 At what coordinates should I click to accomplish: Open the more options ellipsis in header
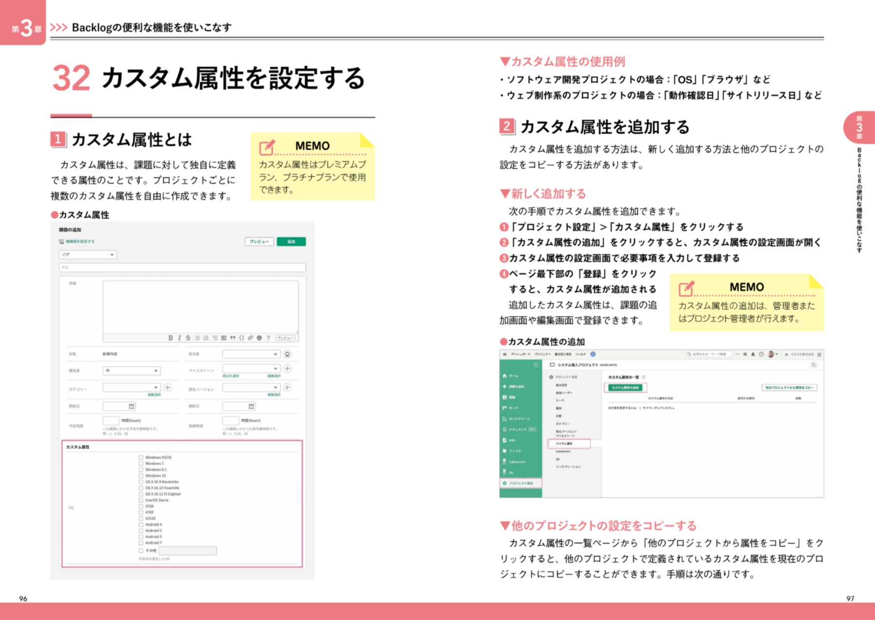click(x=737, y=354)
